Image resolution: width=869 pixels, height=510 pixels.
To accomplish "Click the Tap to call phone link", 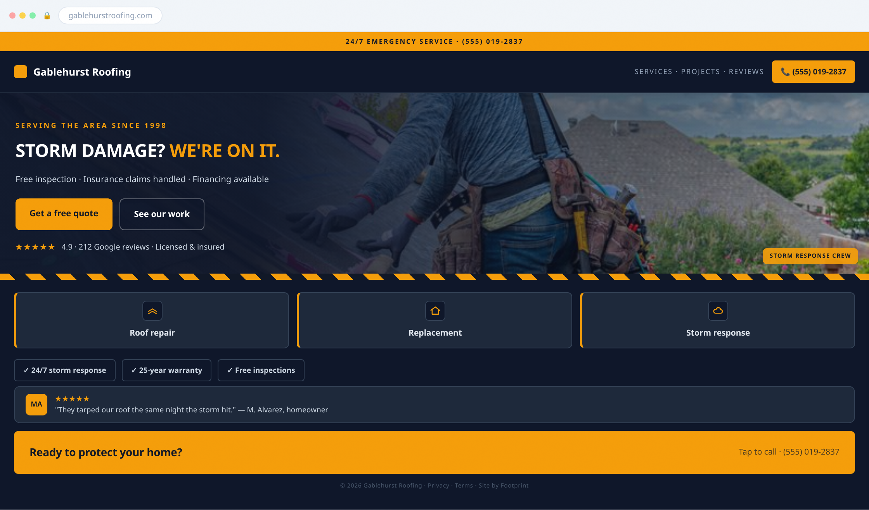I will point(789,452).
